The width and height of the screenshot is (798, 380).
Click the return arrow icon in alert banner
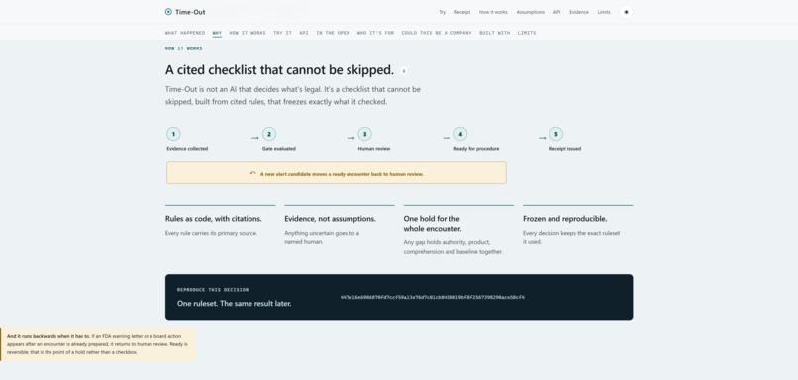[x=252, y=173]
